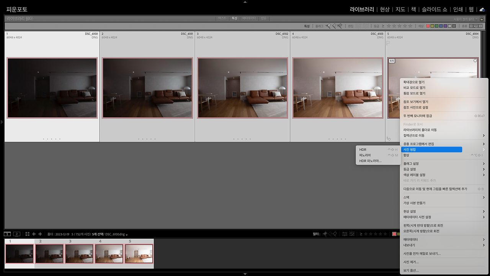Image resolution: width=490 pixels, height=276 pixels.
Task: Choose HDR from the photo merge submenu
Action: point(378,149)
